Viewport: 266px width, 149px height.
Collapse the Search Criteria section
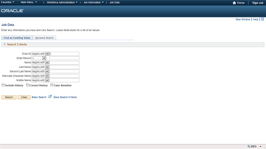(x=5, y=44)
